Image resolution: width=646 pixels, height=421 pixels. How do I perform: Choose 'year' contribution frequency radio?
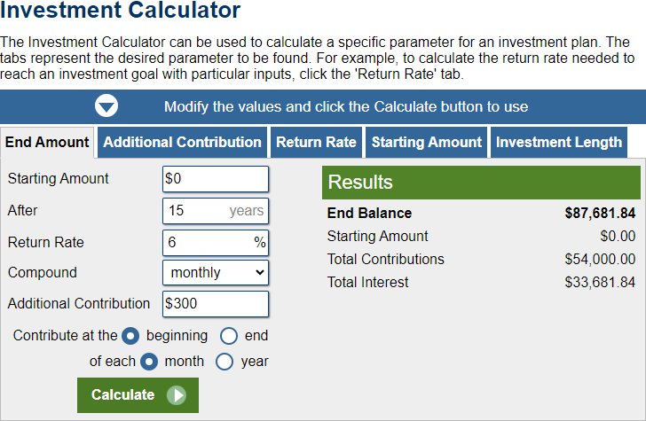pos(225,362)
